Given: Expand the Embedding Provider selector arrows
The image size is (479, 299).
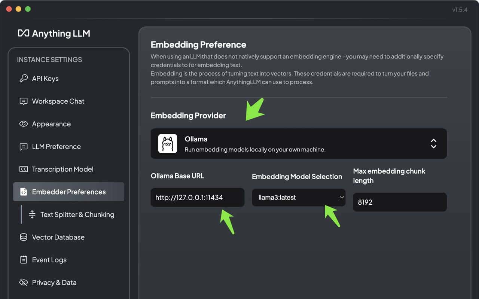Looking at the screenshot, I should pyautogui.click(x=433, y=144).
